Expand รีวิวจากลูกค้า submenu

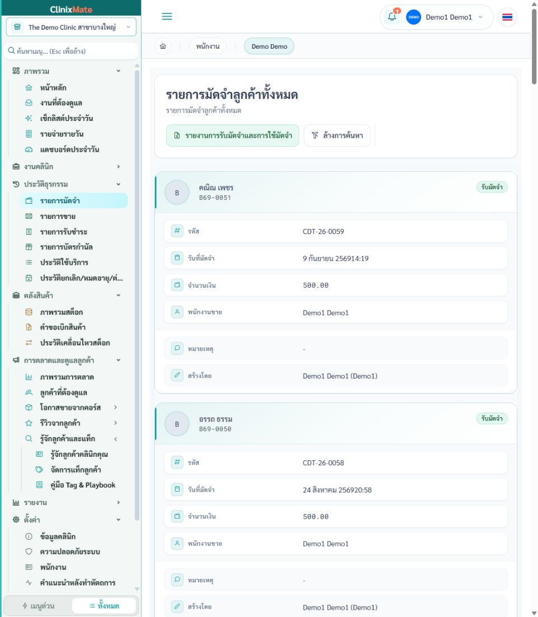pyautogui.click(x=116, y=423)
